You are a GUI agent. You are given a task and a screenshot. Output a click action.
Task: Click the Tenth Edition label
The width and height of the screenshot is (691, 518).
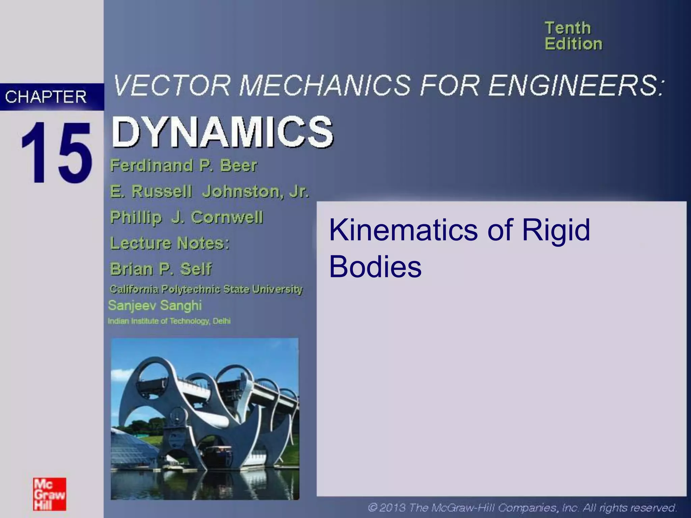[573, 36]
